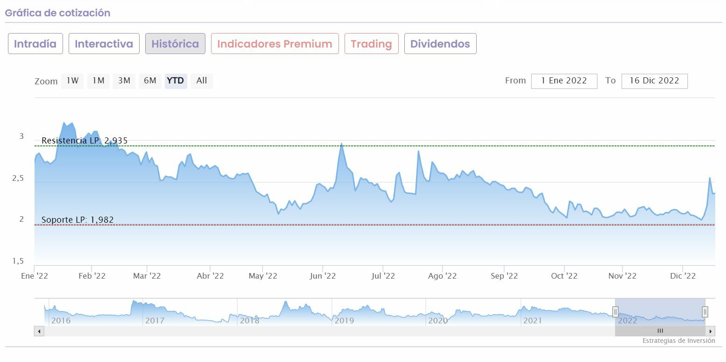Open the Intradía chart tab
Screen dimensions: 726x362
35,44
